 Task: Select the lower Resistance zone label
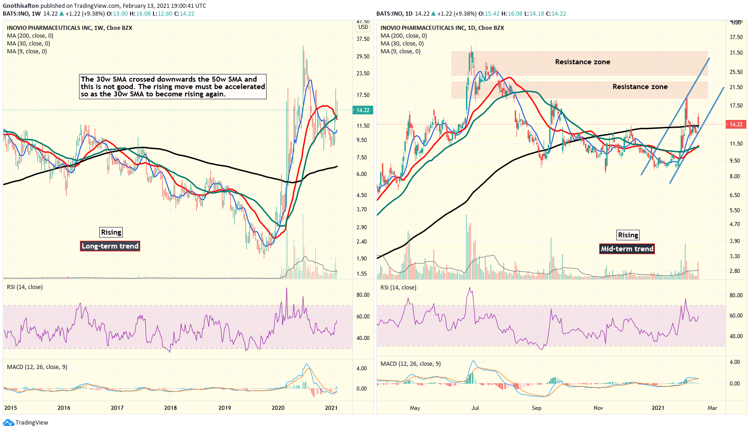pyautogui.click(x=640, y=87)
